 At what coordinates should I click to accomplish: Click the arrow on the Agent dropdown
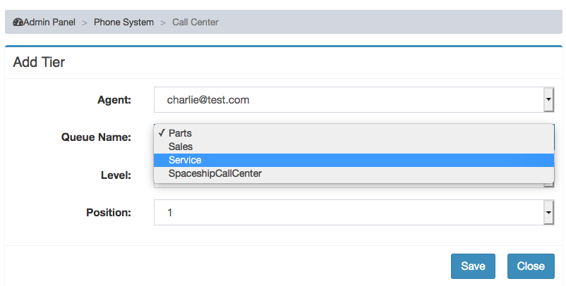pos(548,100)
